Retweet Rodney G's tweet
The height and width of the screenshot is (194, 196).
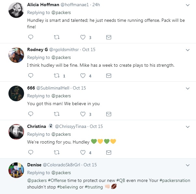click(x=57, y=76)
